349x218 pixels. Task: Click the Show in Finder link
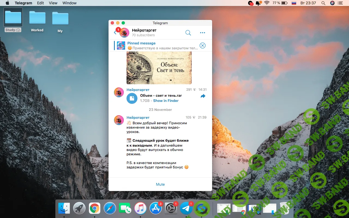click(166, 101)
